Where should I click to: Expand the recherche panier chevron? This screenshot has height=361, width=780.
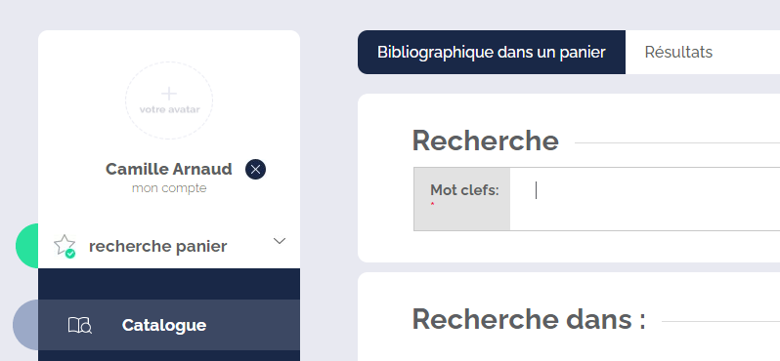(280, 241)
